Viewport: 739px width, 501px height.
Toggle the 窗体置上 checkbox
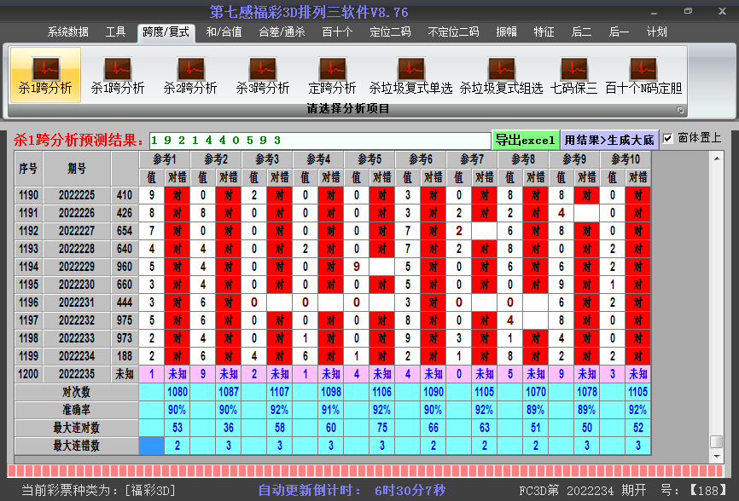(x=668, y=138)
